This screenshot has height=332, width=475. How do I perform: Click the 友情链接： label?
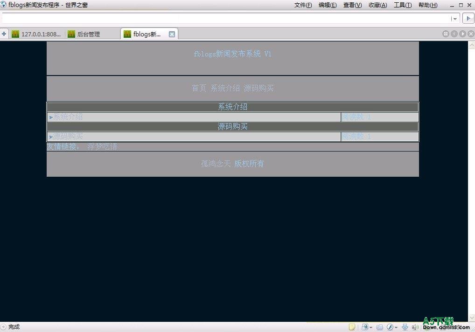click(x=63, y=147)
